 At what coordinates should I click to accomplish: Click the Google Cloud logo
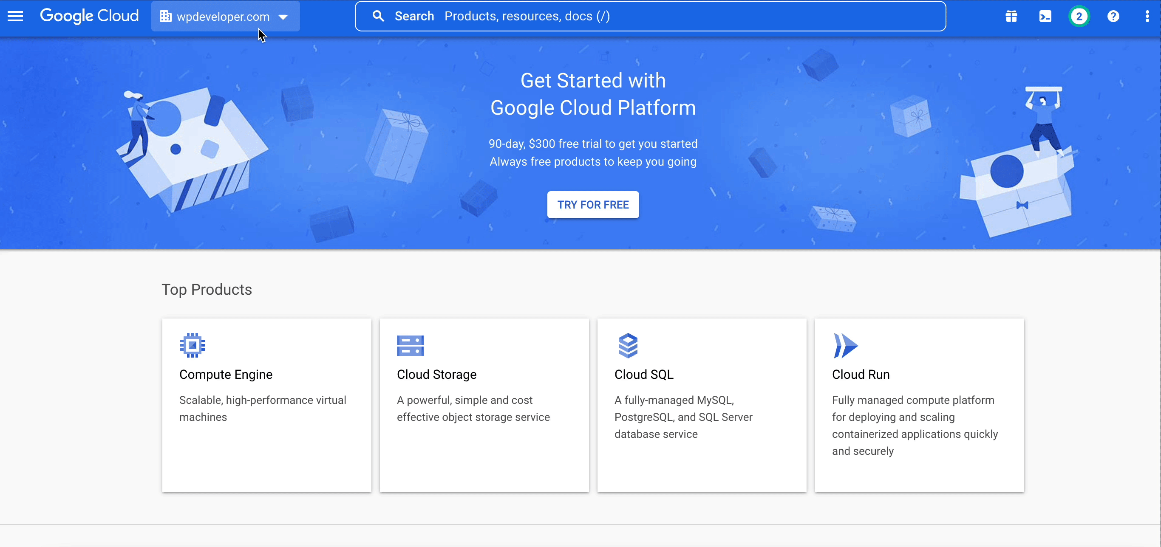[89, 16]
